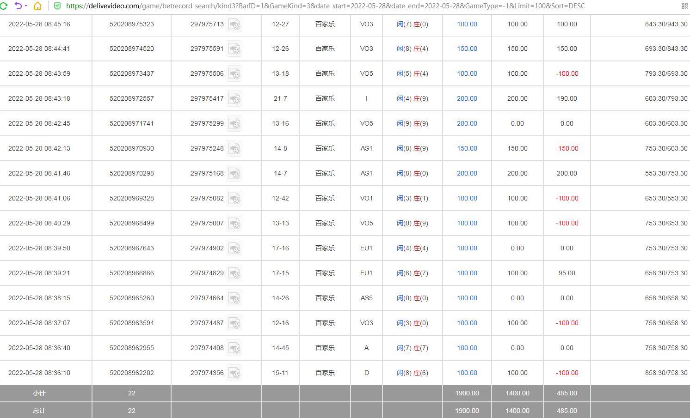Open the dropdown beside the back arrow
This screenshot has width=690, height=418.
tap(25, 6)
